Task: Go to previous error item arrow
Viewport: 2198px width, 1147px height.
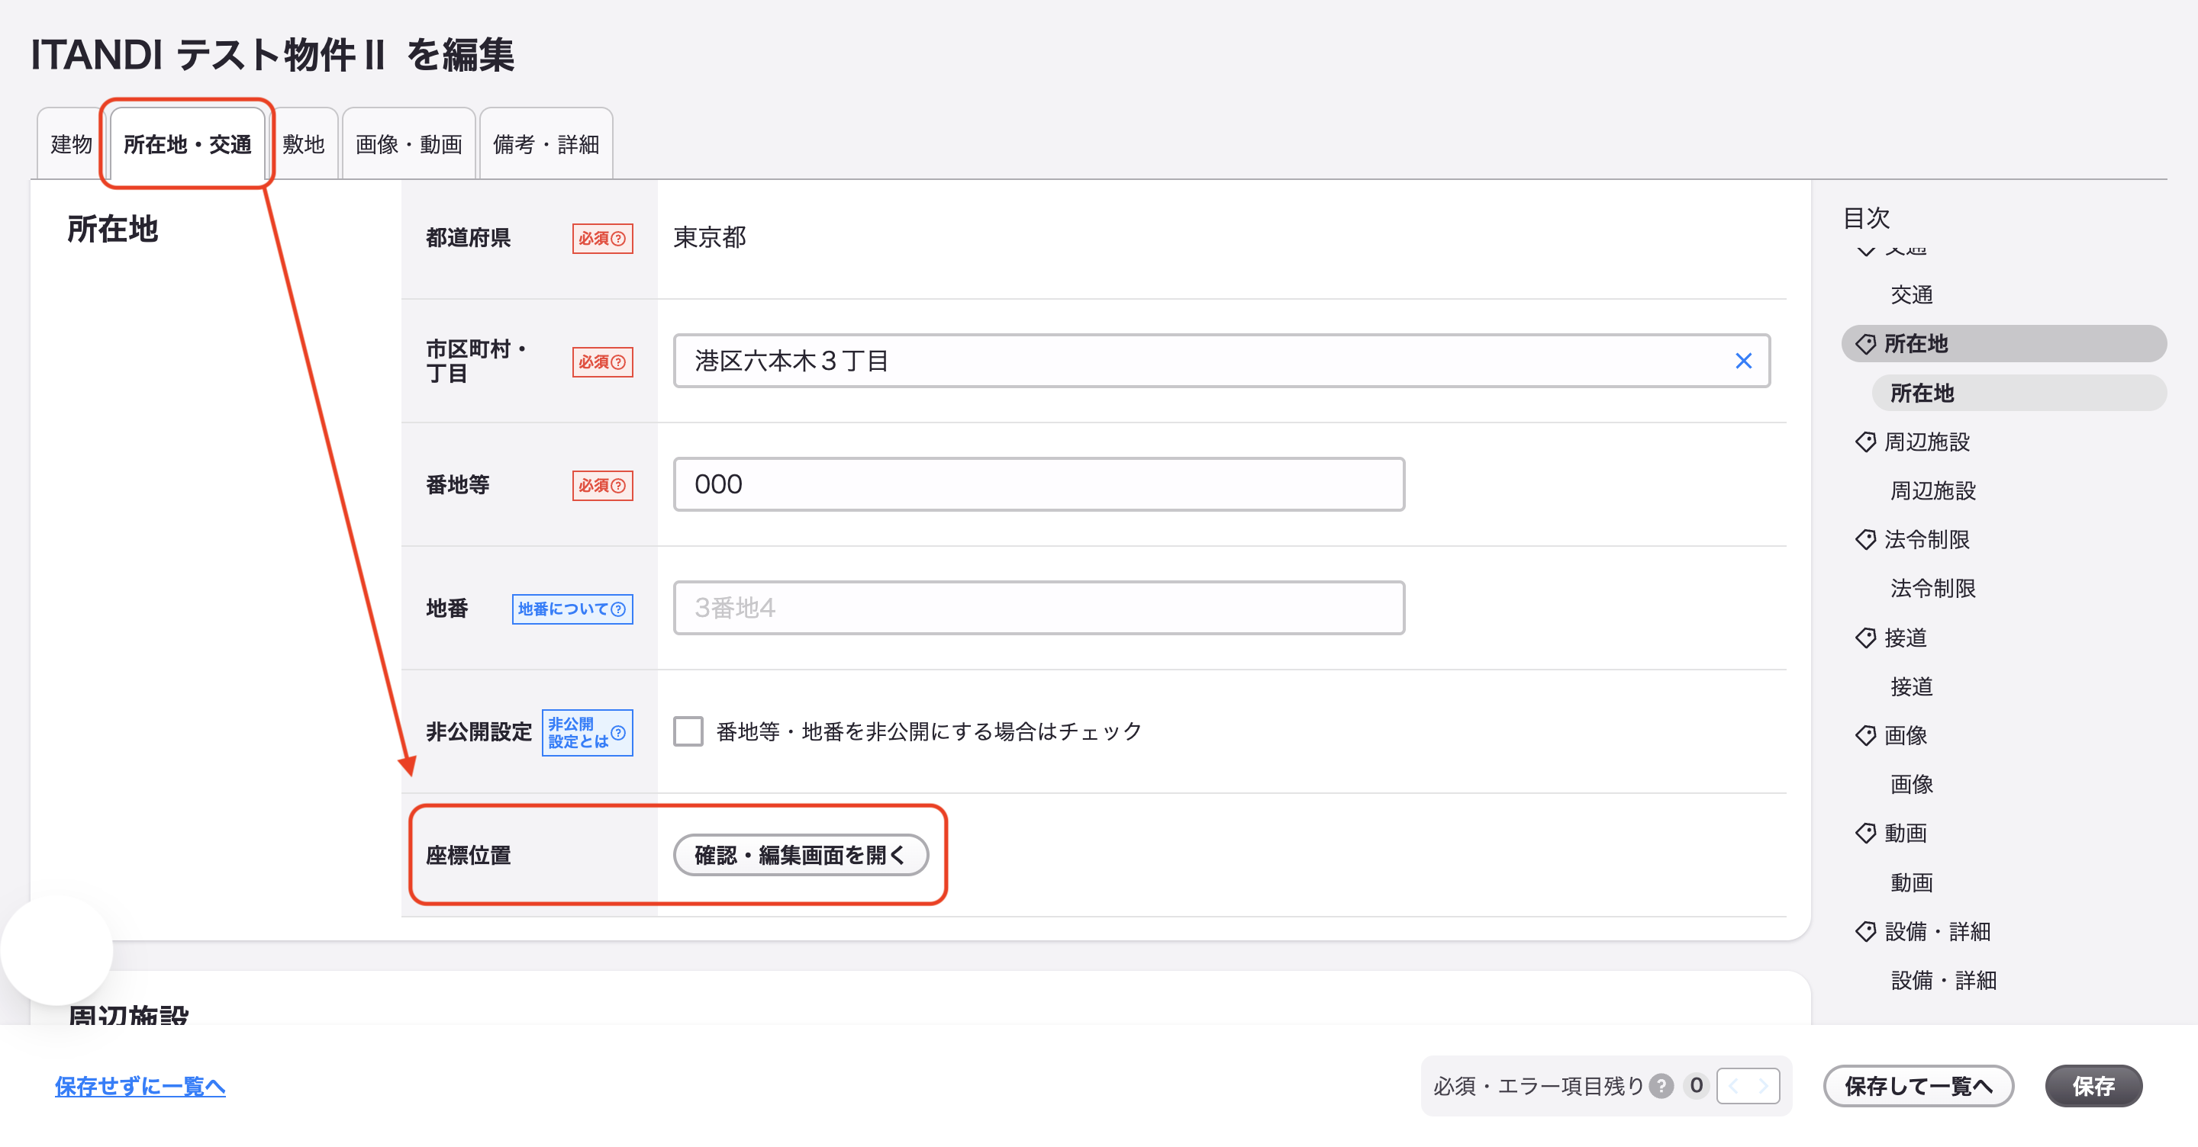Action: click(1733, 1085)
